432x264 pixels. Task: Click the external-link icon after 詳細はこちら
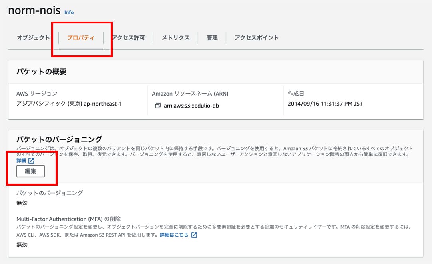(x=194, y=235)
